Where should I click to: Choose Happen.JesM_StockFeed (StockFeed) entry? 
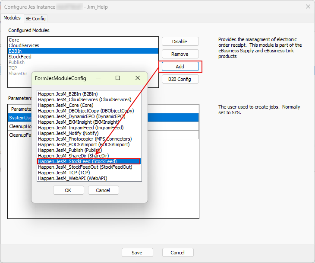[89, 161]
